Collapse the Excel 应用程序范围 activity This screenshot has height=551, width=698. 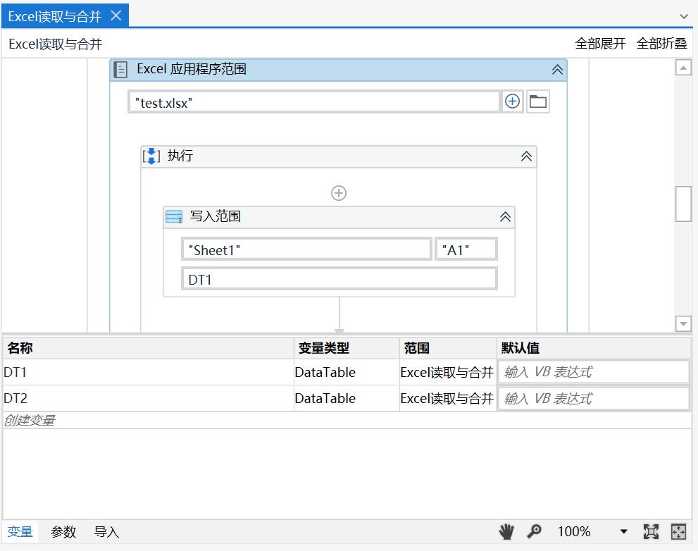point(556,69)
